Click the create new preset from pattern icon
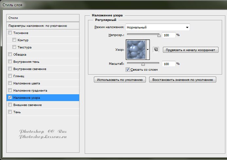 (x=156, y=50)
